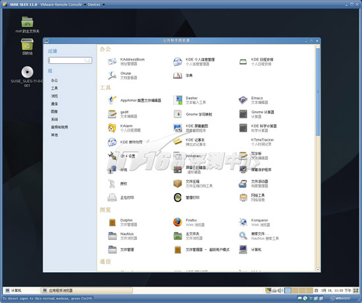
Task: Open KDE 屏幕截图 screenshot tool
Action: click(191, 128)
